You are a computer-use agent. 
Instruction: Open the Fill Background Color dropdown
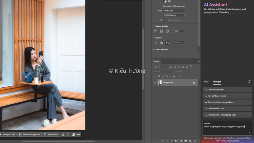(176, 20)
